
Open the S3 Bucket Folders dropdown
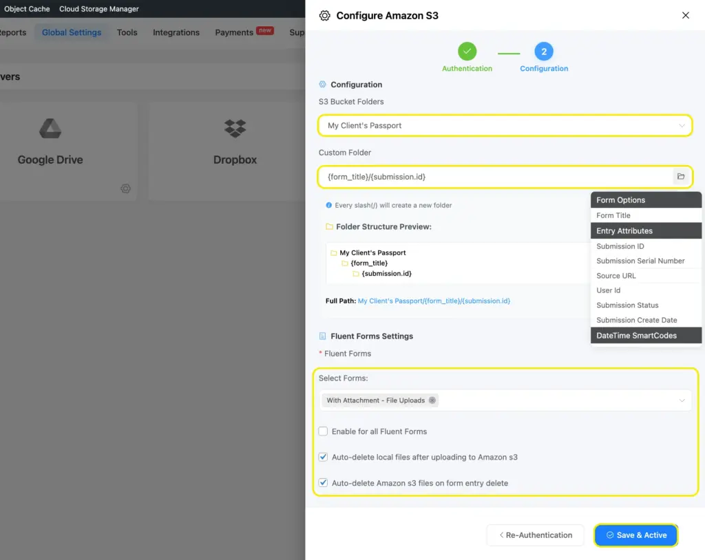pos(506,125)
